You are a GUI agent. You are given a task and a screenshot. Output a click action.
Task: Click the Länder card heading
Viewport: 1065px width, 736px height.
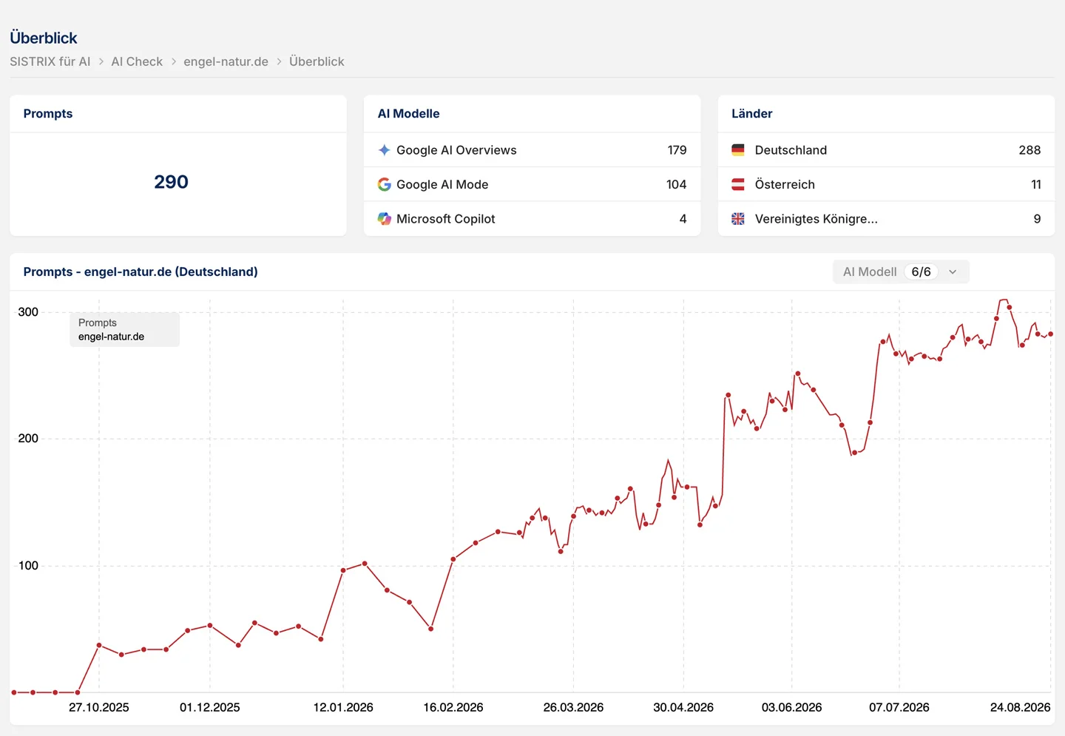click(x=751, y=113)
